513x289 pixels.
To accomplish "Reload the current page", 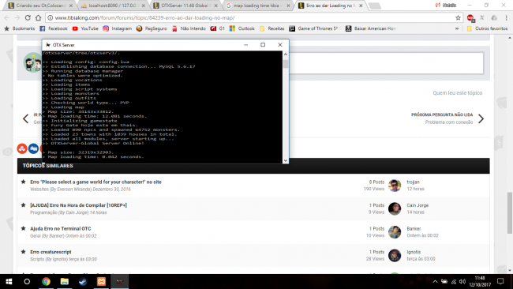I will (x=28, y=17).
